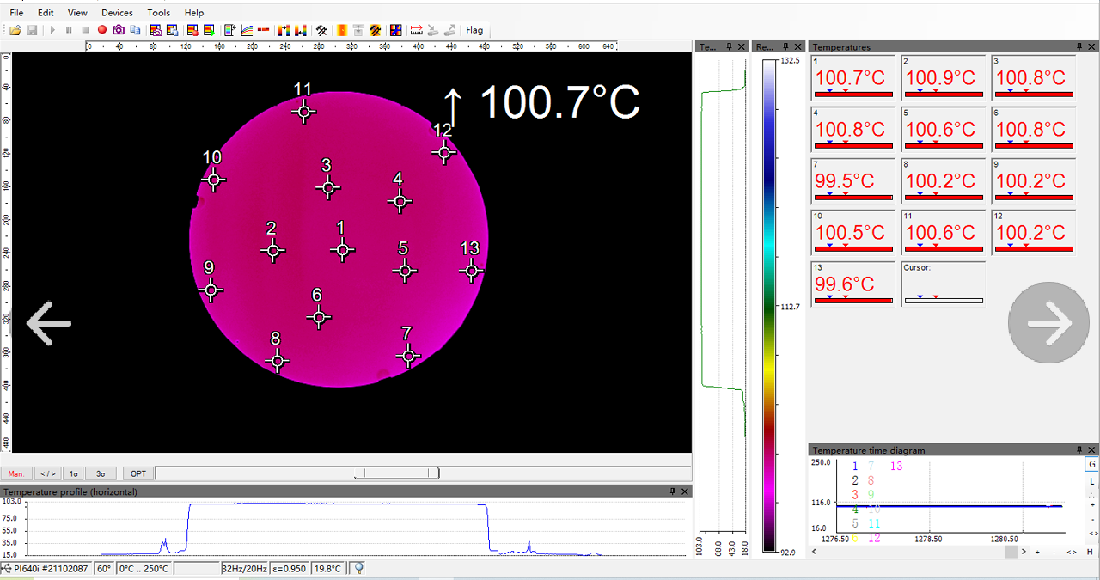The width and height of the screenshot is (1100, 580).
Task: Click the Pause playback icon in toolbar
Action: pos(69,30)
